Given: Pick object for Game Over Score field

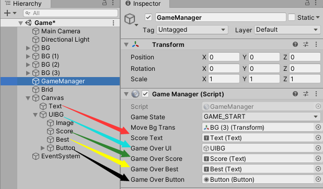Looking at the screenshot, I should (x=318, y=158).
